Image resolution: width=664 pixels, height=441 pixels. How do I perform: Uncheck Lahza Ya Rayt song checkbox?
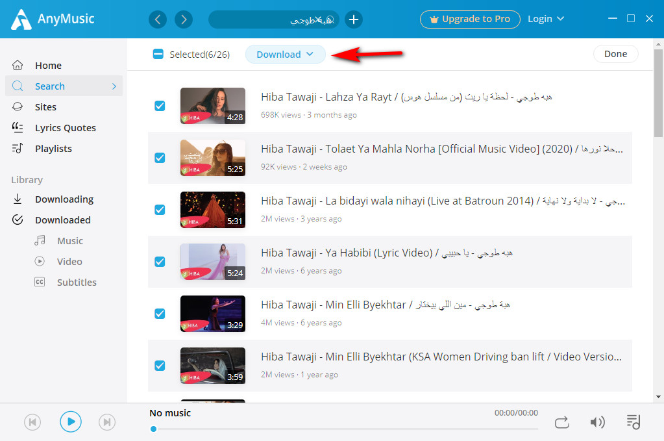click(x=160, y=106)
